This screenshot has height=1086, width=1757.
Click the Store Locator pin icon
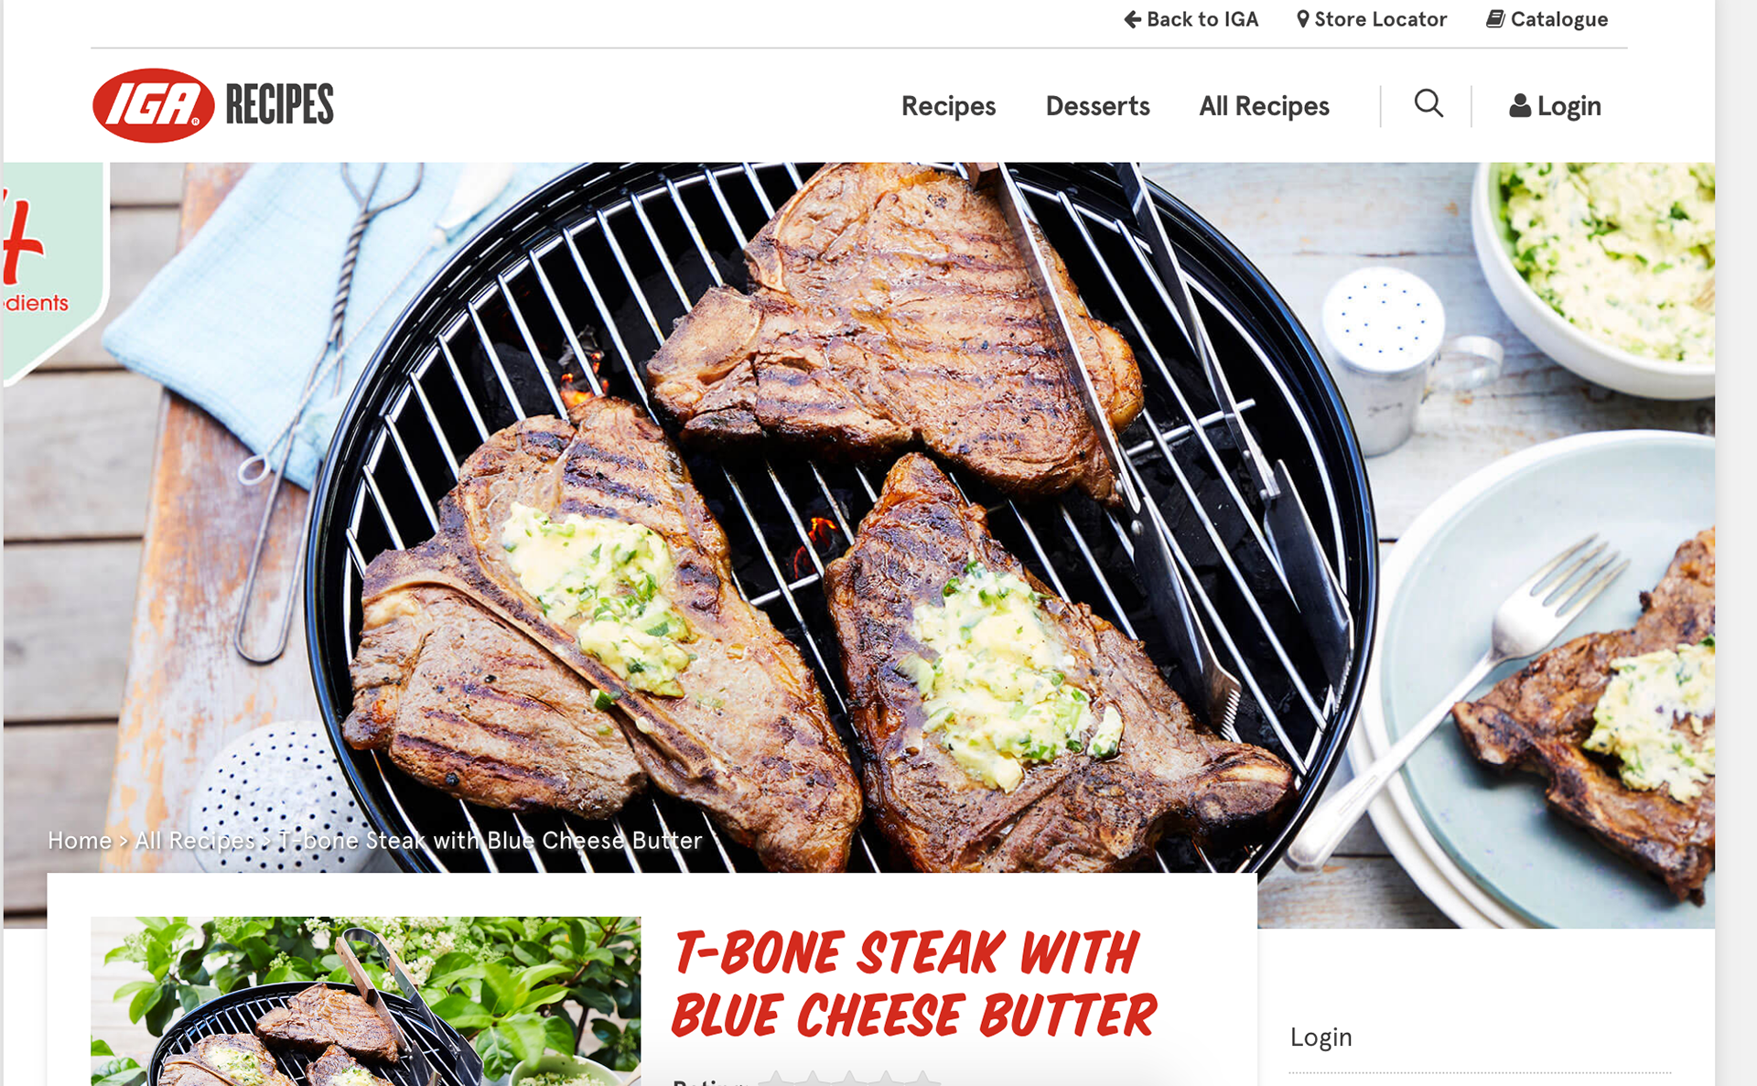coord(1303,19)
